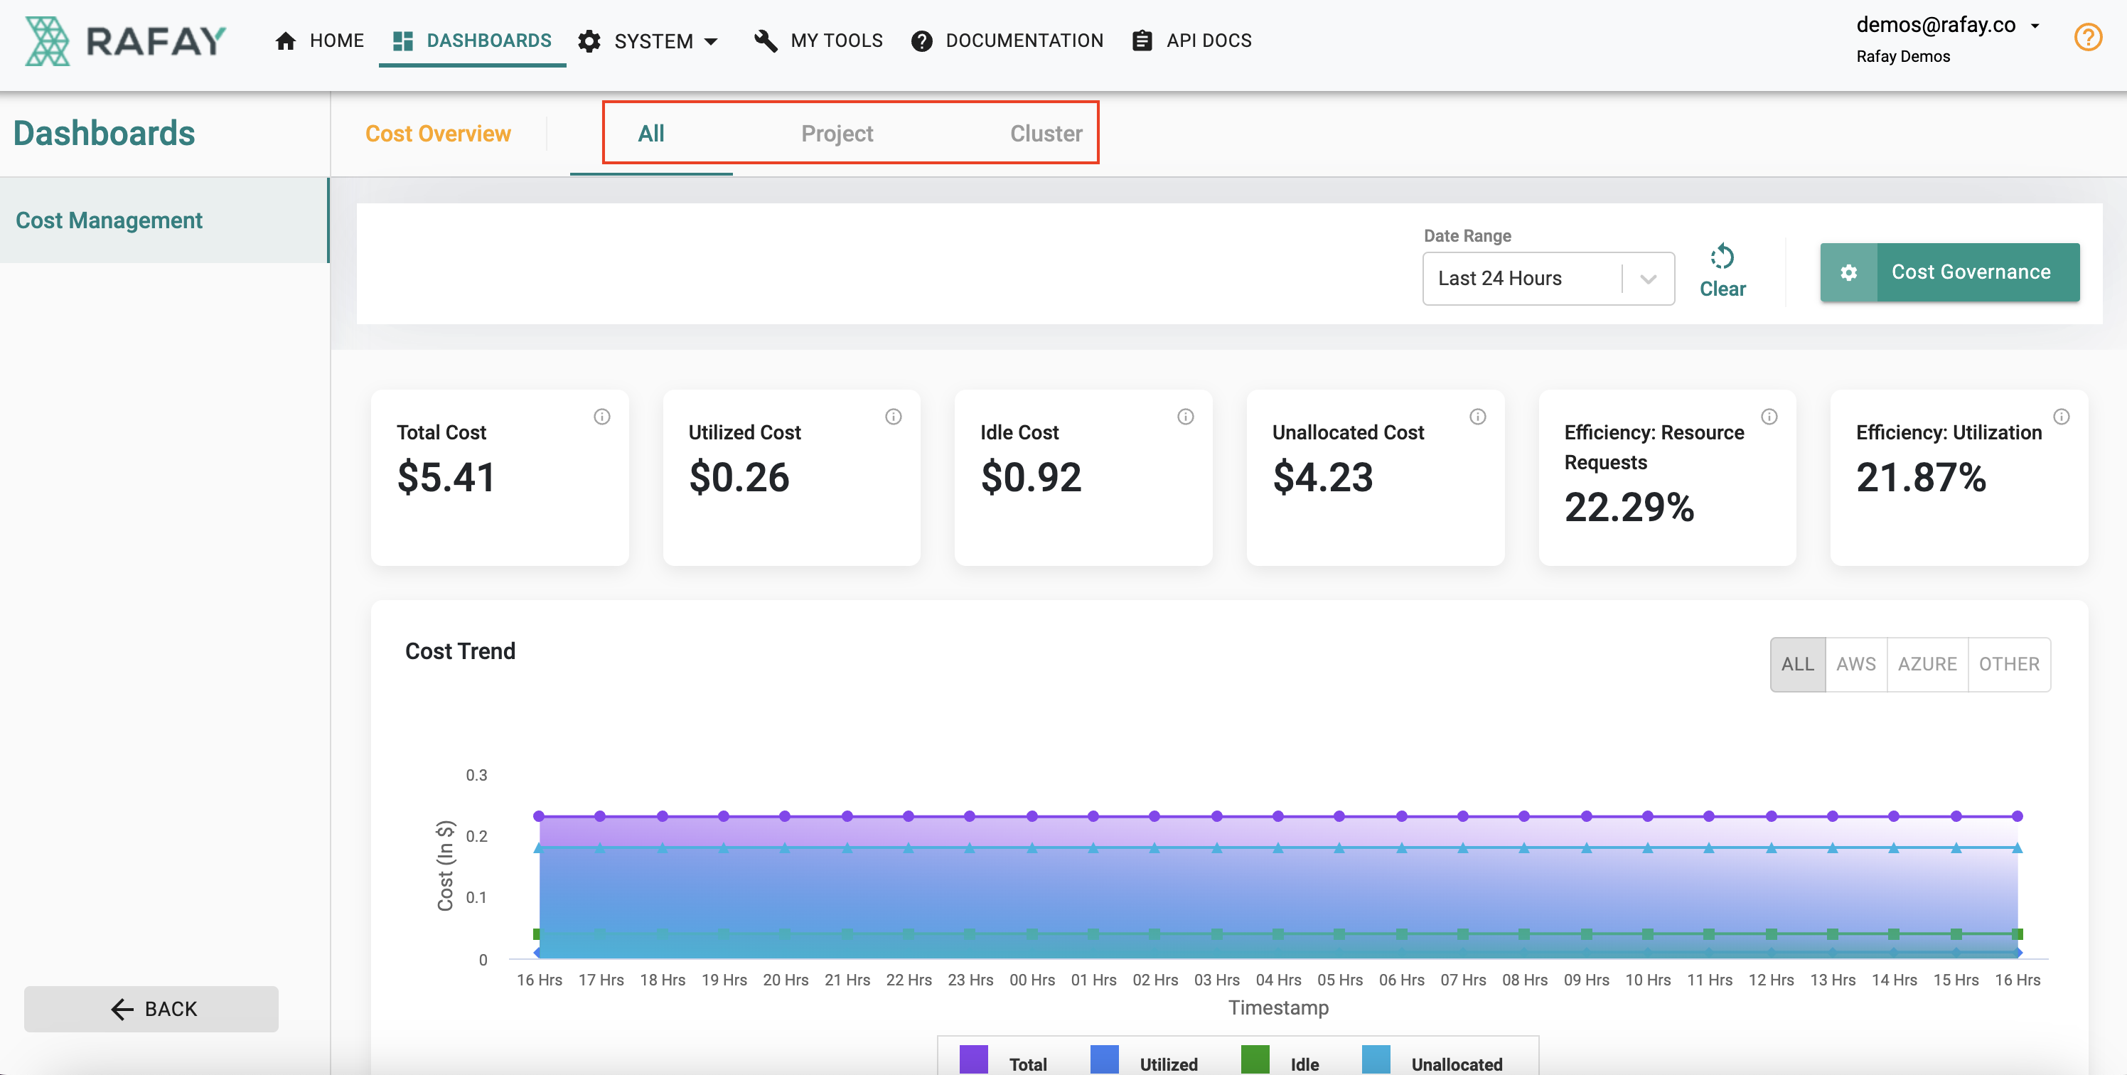2127x1075 pixels.
Task: Click the Utilized Cost info icon
Action: click(894, 417)
